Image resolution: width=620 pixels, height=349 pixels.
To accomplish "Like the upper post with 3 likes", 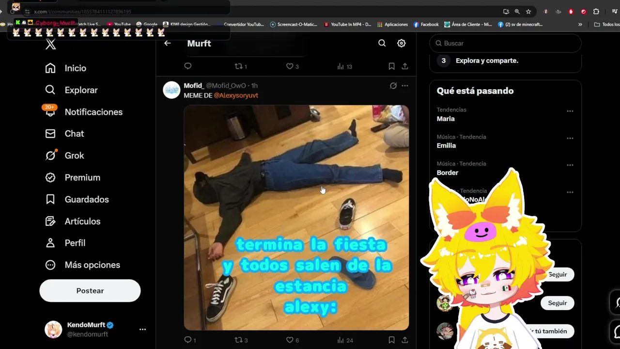I will click(292, 66).
